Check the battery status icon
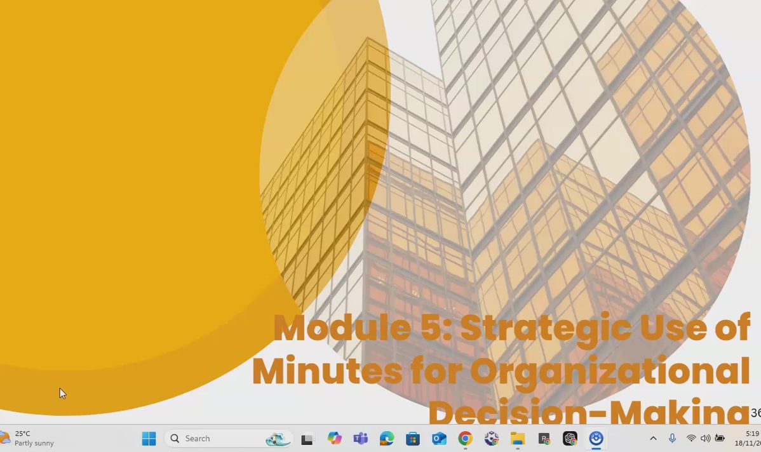Screen dimensions: 761x452 [720, 439]
